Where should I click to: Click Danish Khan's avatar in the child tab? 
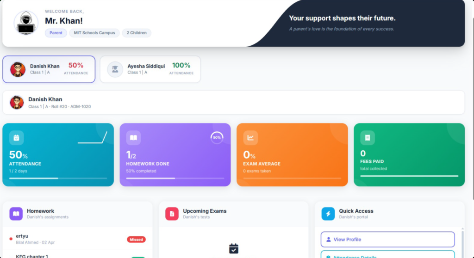[x=18, y=69]
